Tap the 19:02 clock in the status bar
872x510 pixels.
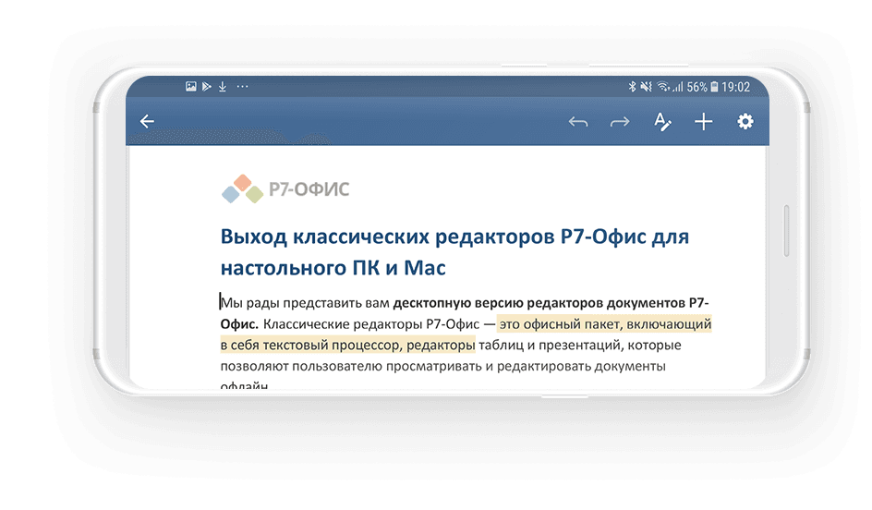[735, 87]
